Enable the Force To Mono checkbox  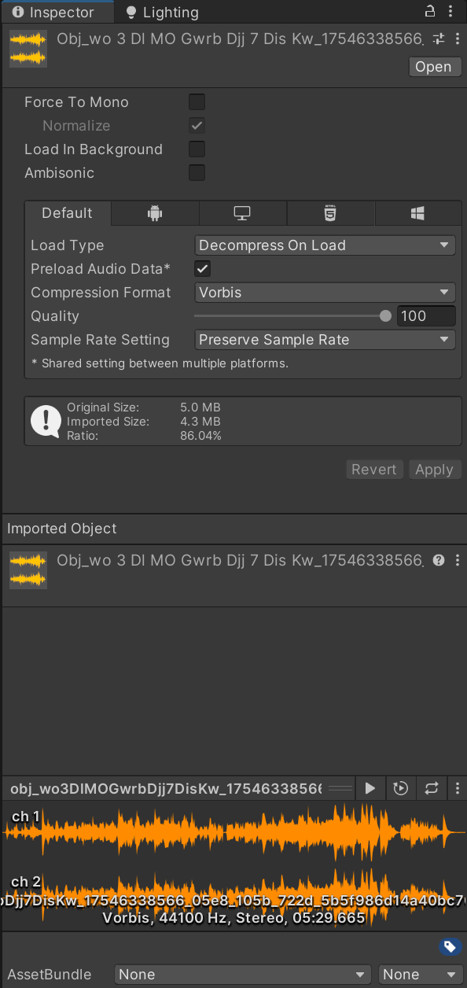(197, 102)
